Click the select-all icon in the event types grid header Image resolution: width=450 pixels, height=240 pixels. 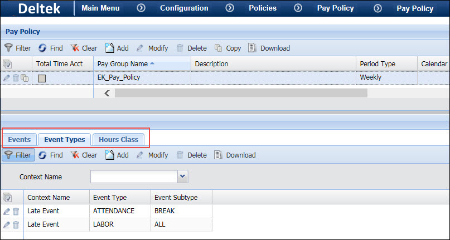tap(7, 198)
